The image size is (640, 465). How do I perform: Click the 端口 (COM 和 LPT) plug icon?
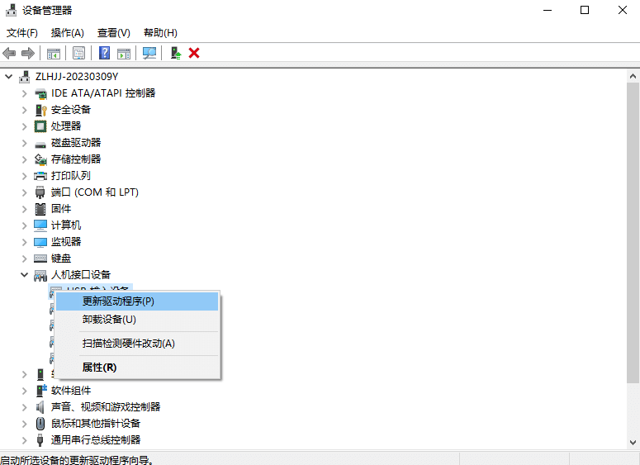(x=40, y=192)
